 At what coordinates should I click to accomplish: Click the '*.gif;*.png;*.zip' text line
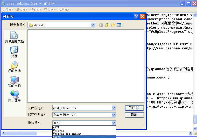[x=170, y=107]
